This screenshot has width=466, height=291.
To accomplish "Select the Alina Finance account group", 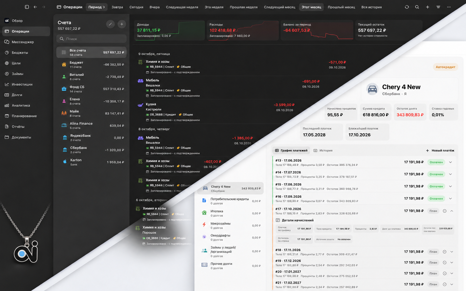I will click(x=91, y=126).
